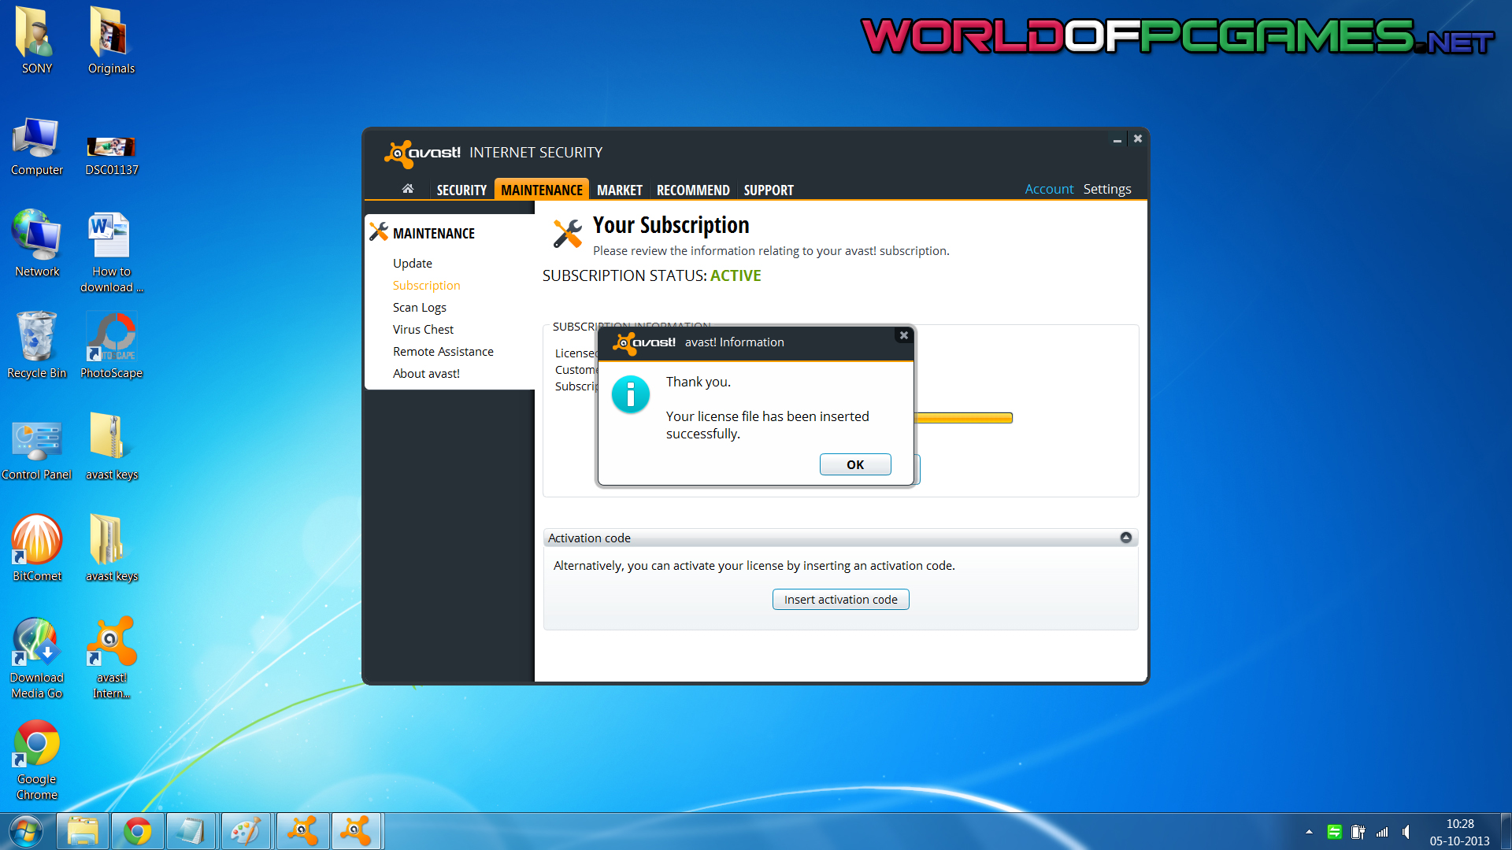The width and height of the screenshot is (1512, 850).
Task: Click the avast home icon tab
Action: pyautogui.click(x=407, y=189)
